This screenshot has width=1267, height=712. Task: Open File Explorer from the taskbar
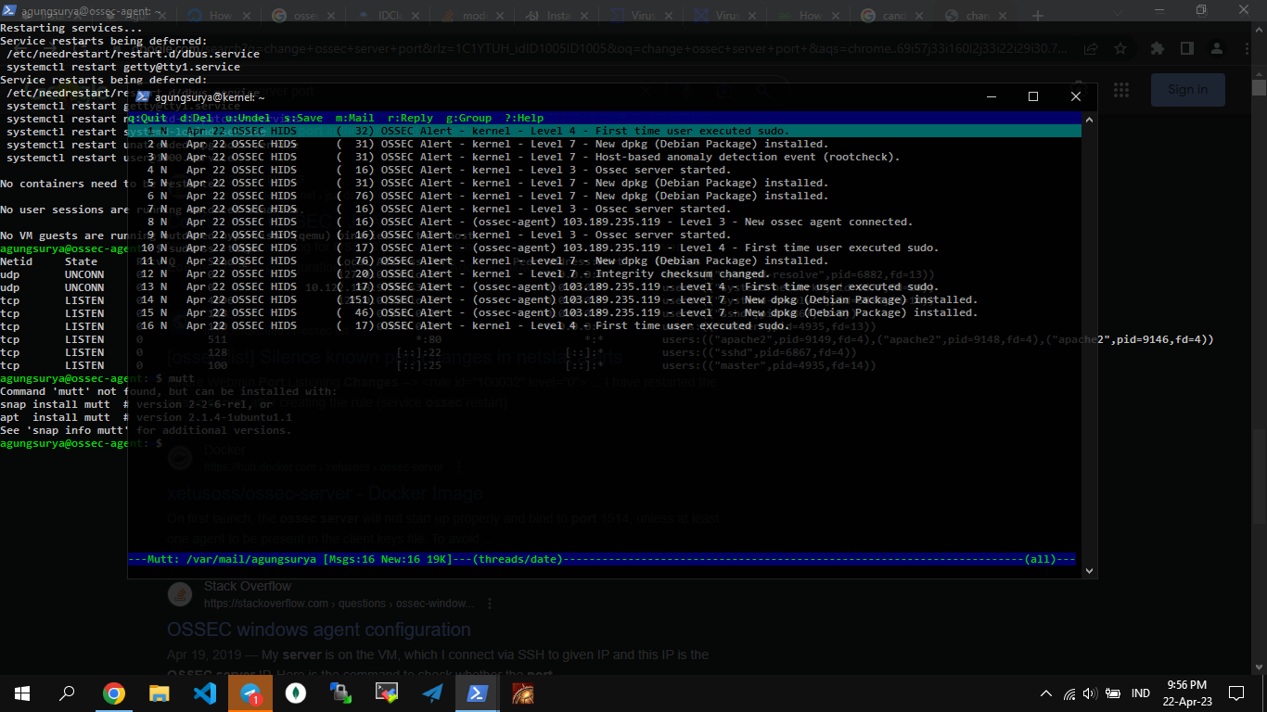160,693
